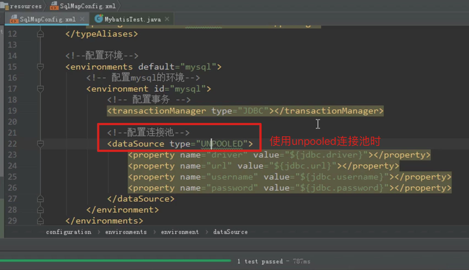Click the fold end marker on line 28
This screenshot has width=469, height=270.
pos(40,210)
